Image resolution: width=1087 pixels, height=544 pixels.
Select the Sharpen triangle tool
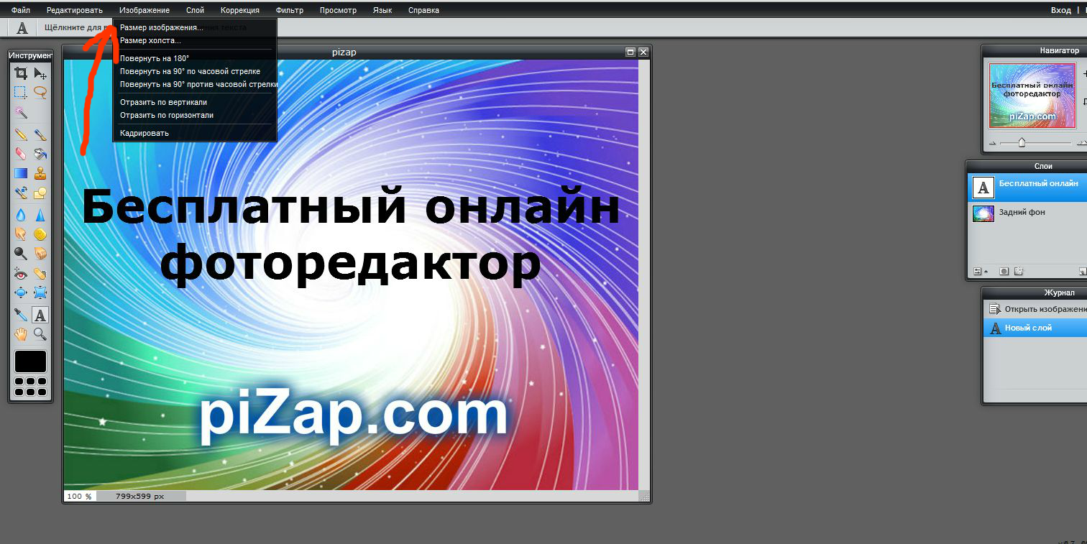point(40,214)
